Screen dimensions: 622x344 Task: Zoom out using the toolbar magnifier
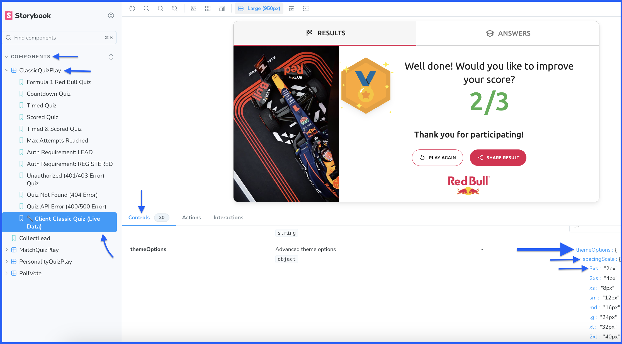pyautogui.click(x=161, y=9)
